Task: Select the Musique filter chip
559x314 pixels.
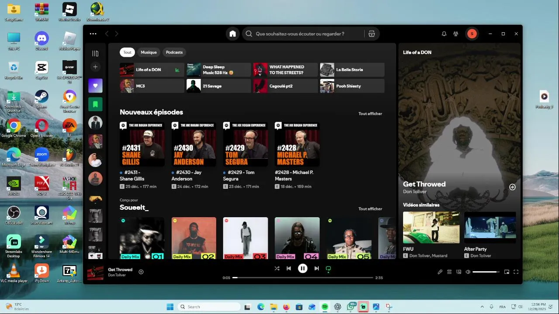Action: click(148, 52)
